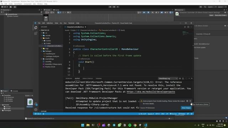228x128 pixels.
Task: Click Prettier in the status bar
Action: click(182, 114)
